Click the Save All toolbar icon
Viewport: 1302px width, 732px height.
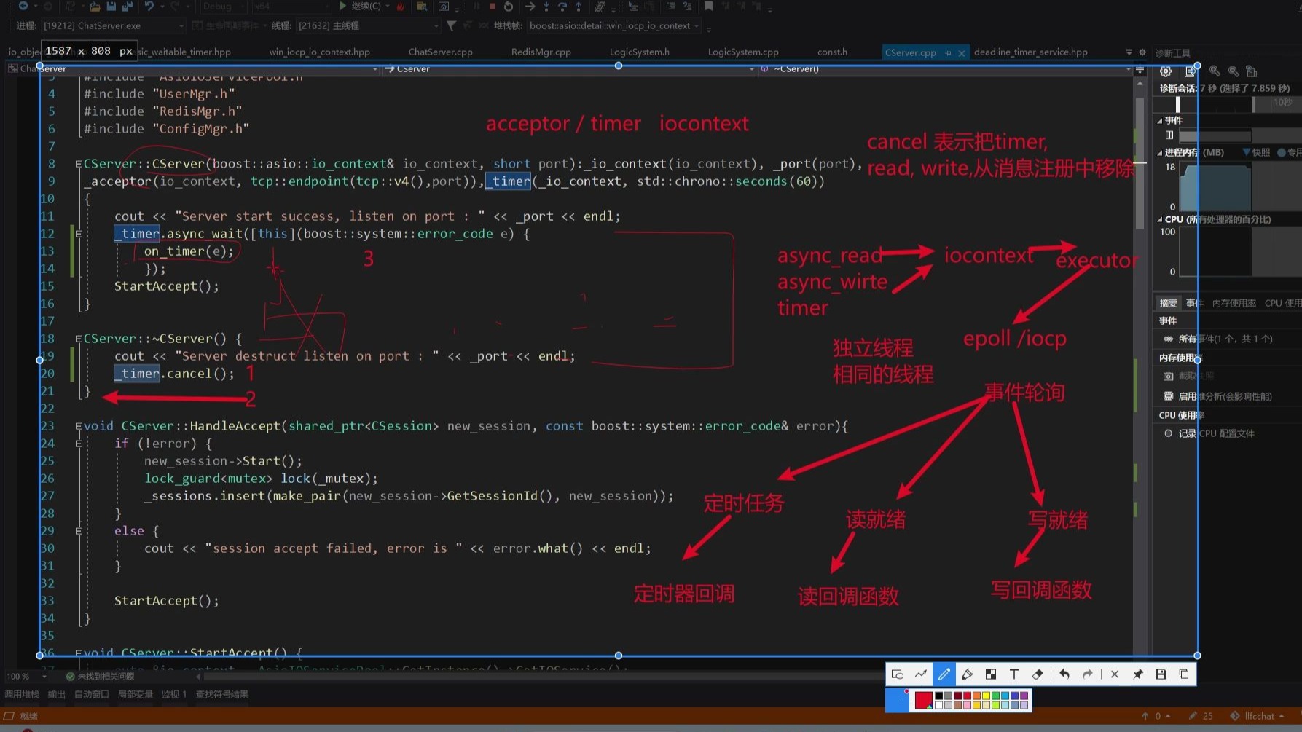coord(128,7)
